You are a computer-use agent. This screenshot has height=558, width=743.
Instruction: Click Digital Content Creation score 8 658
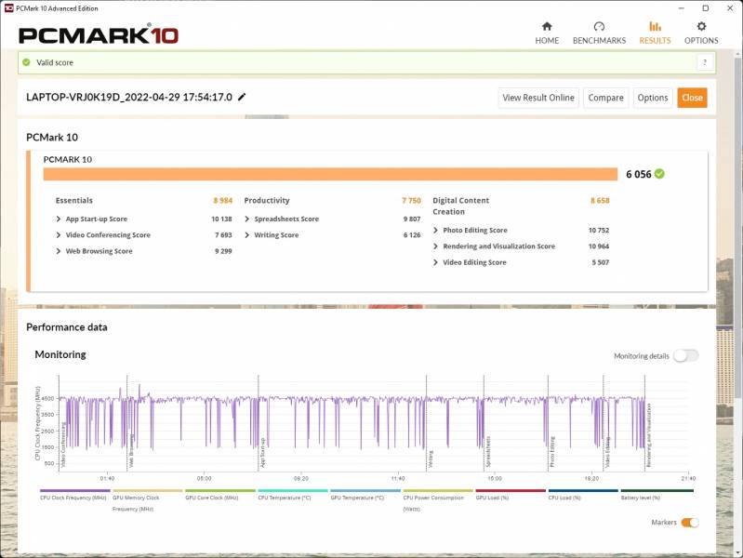600,201
